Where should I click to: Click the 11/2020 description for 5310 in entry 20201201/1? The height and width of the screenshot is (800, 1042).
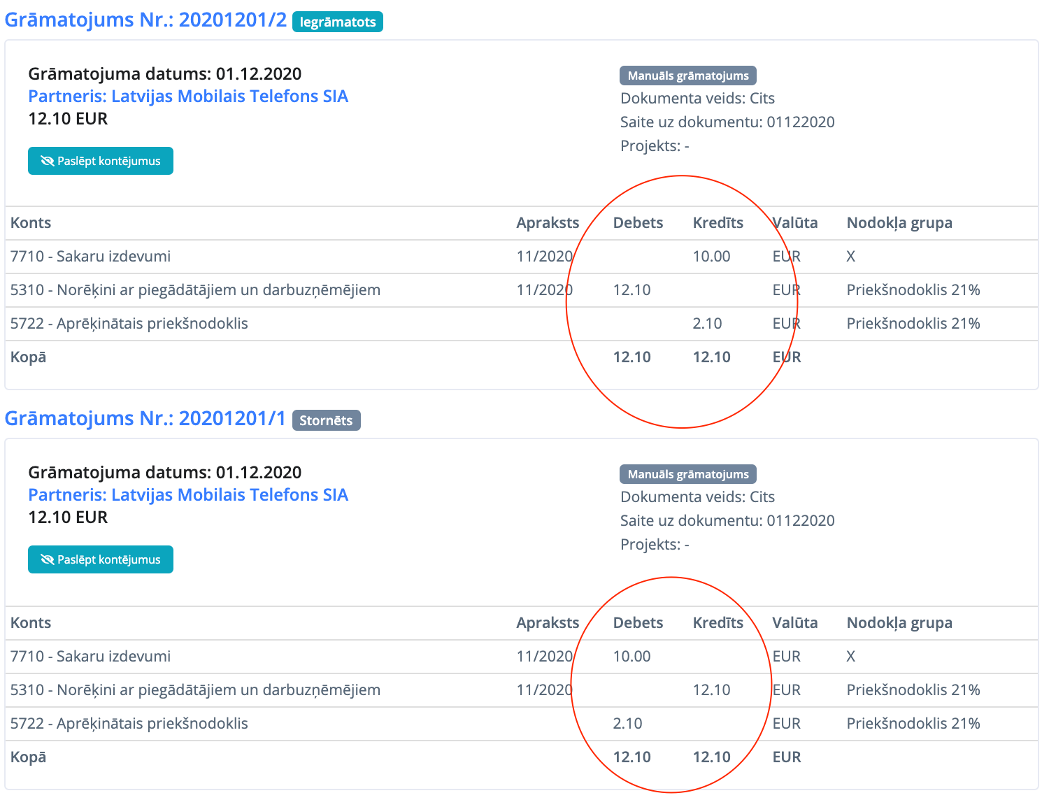(x=545, y=690)
